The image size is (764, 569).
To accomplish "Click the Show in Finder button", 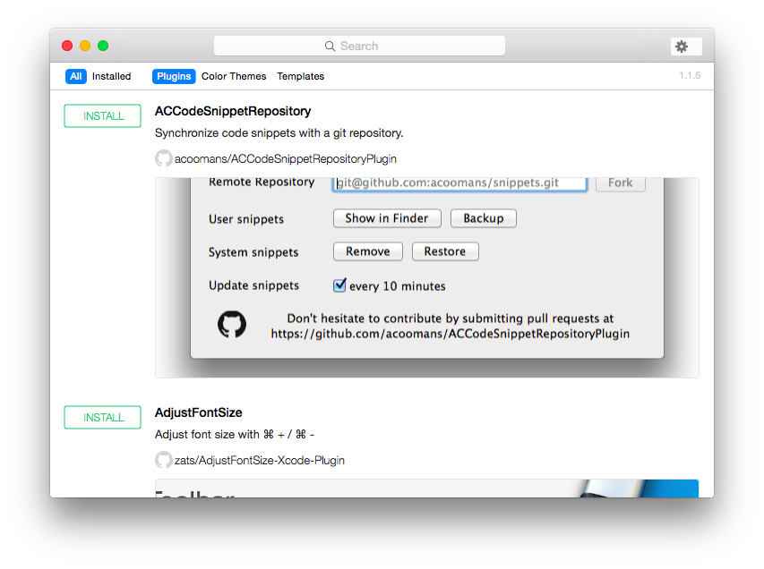I will click(387, 218).
